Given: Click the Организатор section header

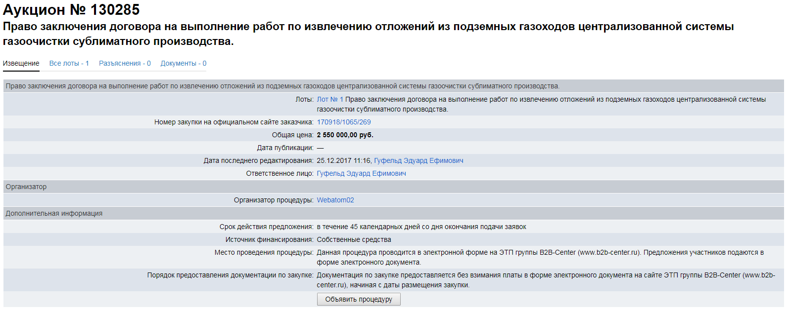Looking at the screenshot, I should (x=26, y=187).
